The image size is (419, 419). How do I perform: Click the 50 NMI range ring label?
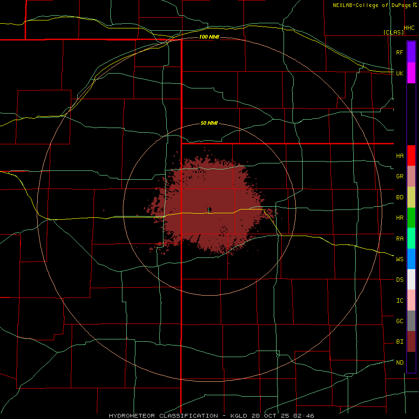pyautogui.click(x=209, y=123)
